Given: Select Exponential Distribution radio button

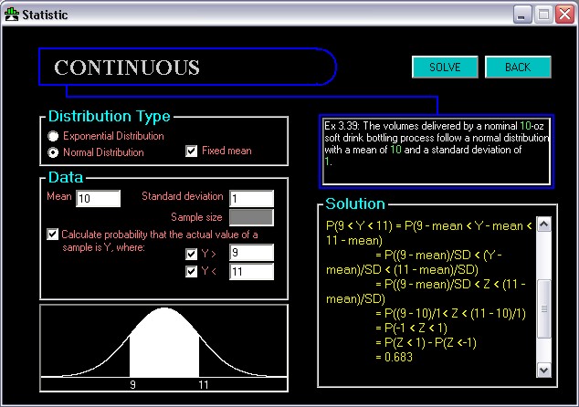Looking at the screenshot, I should (53, 136).
